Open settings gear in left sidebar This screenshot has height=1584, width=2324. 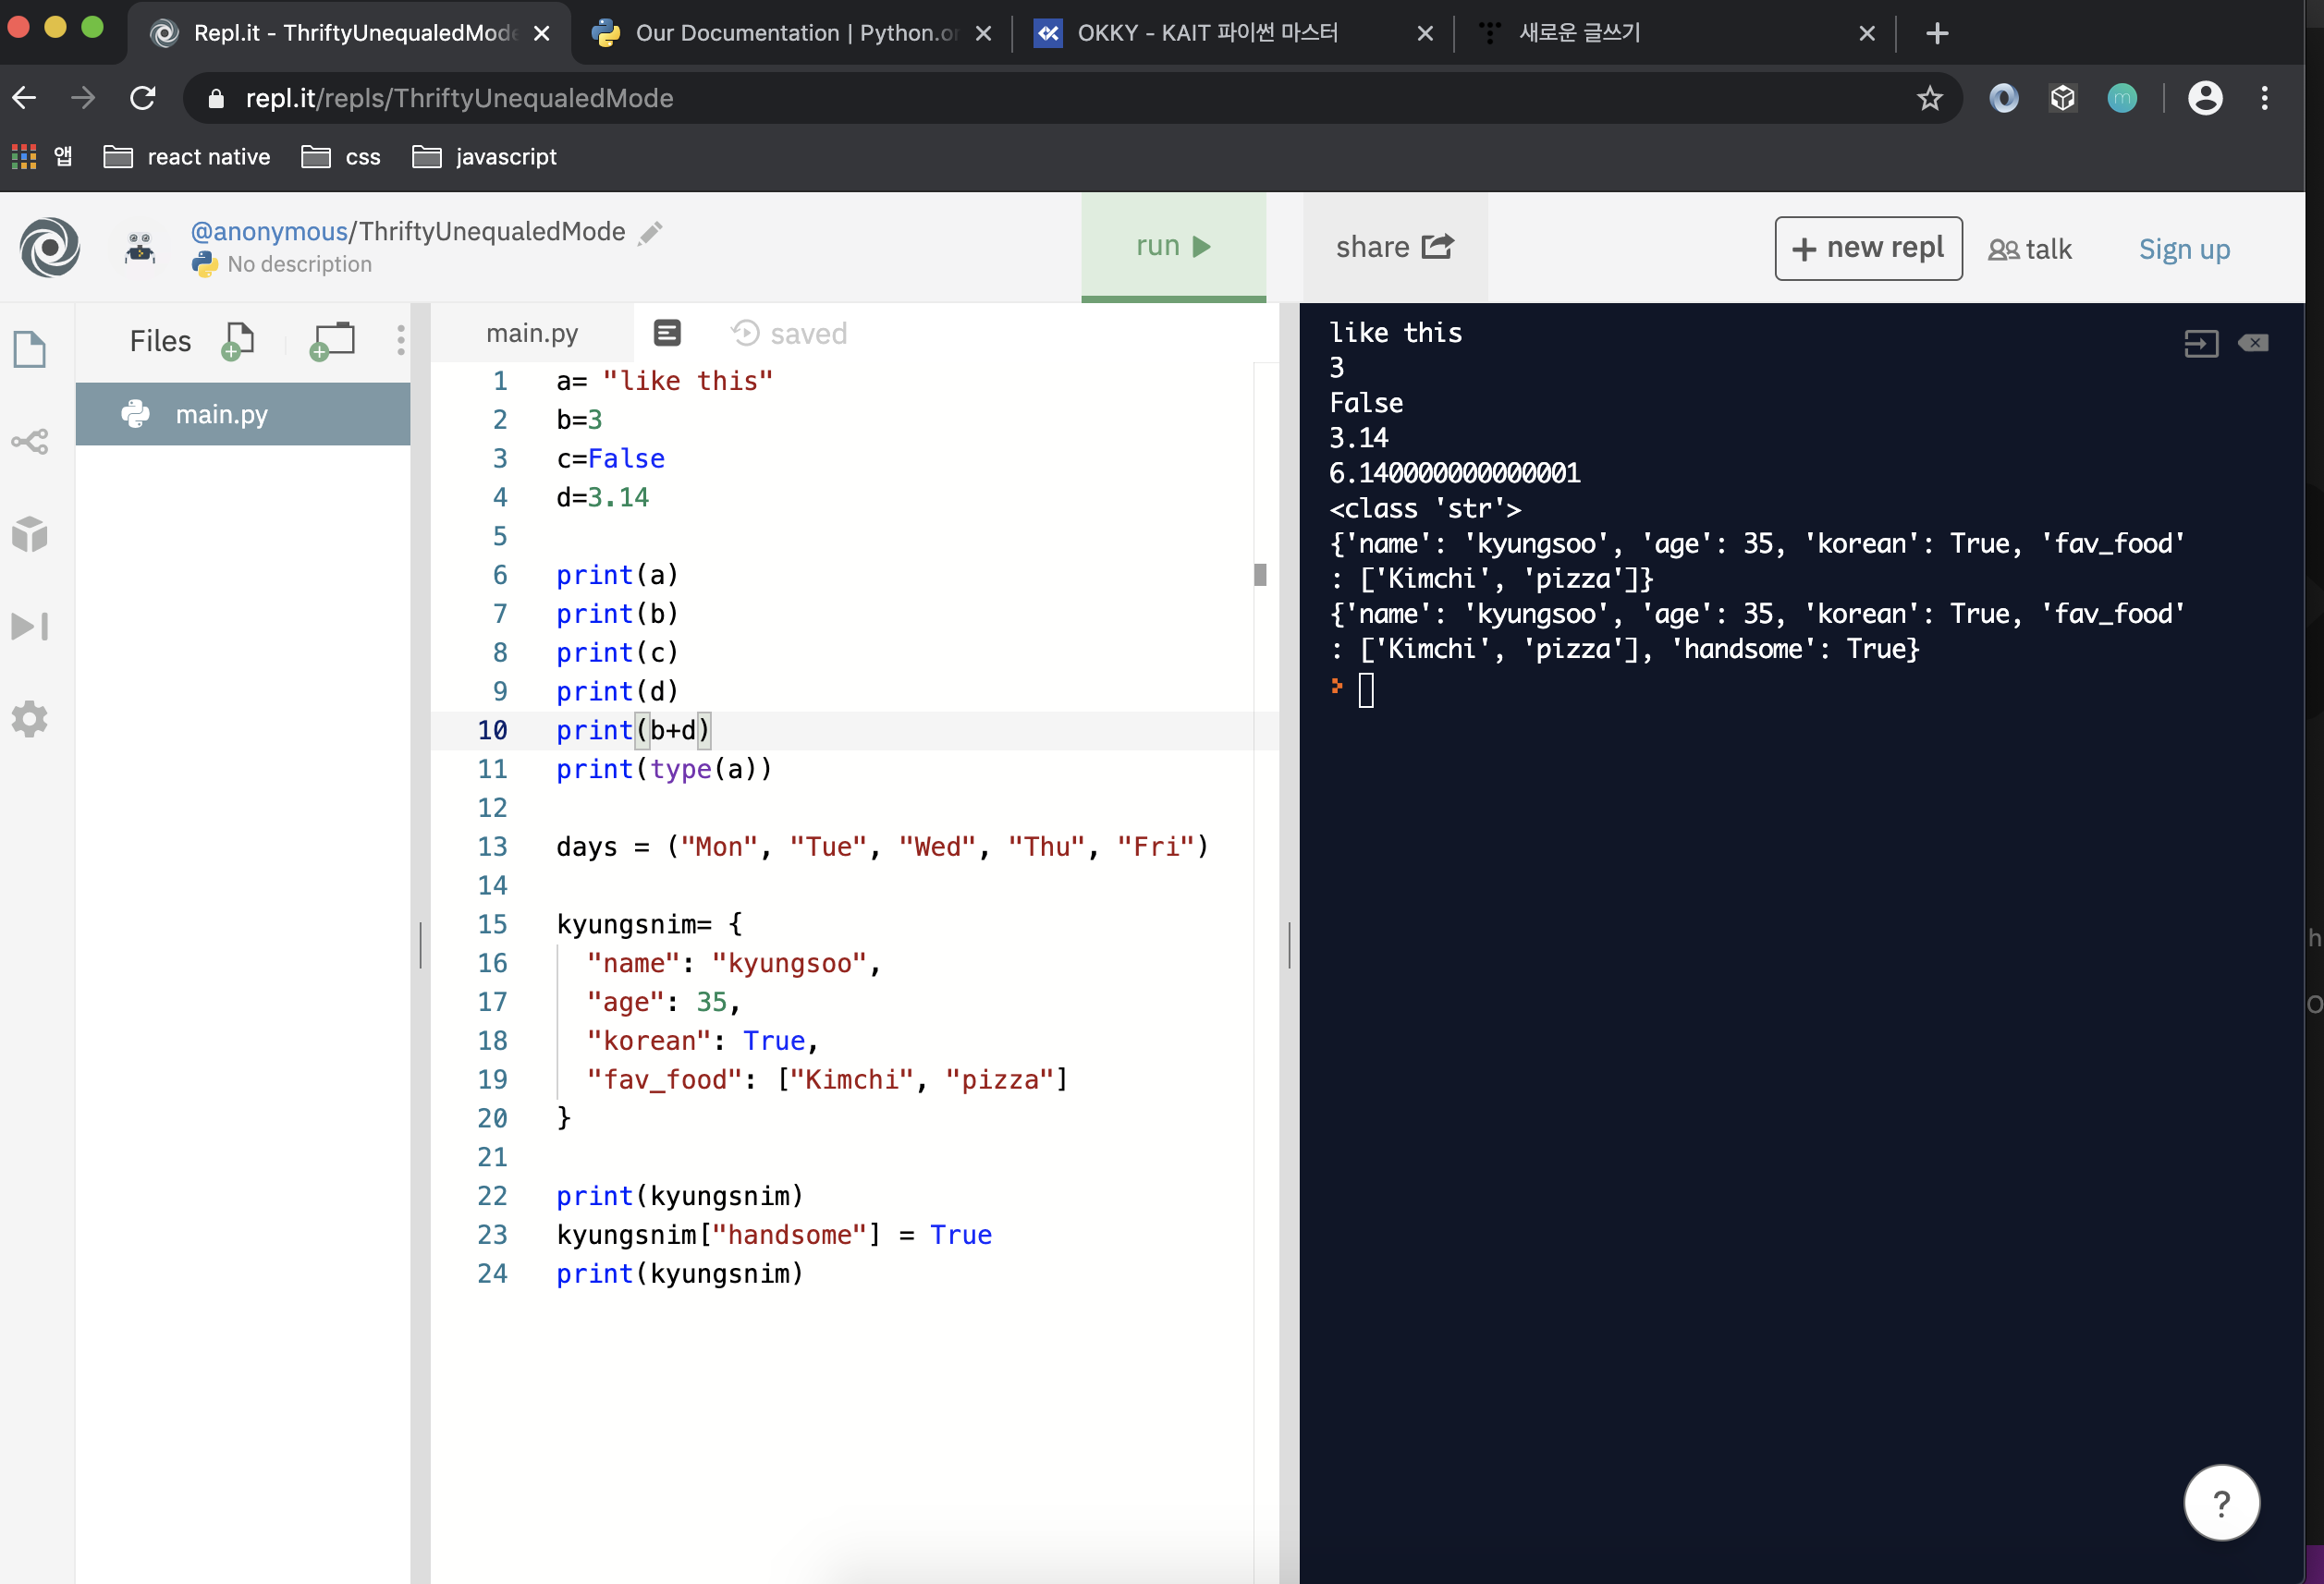pyautogui.click(x=30, y=718)
